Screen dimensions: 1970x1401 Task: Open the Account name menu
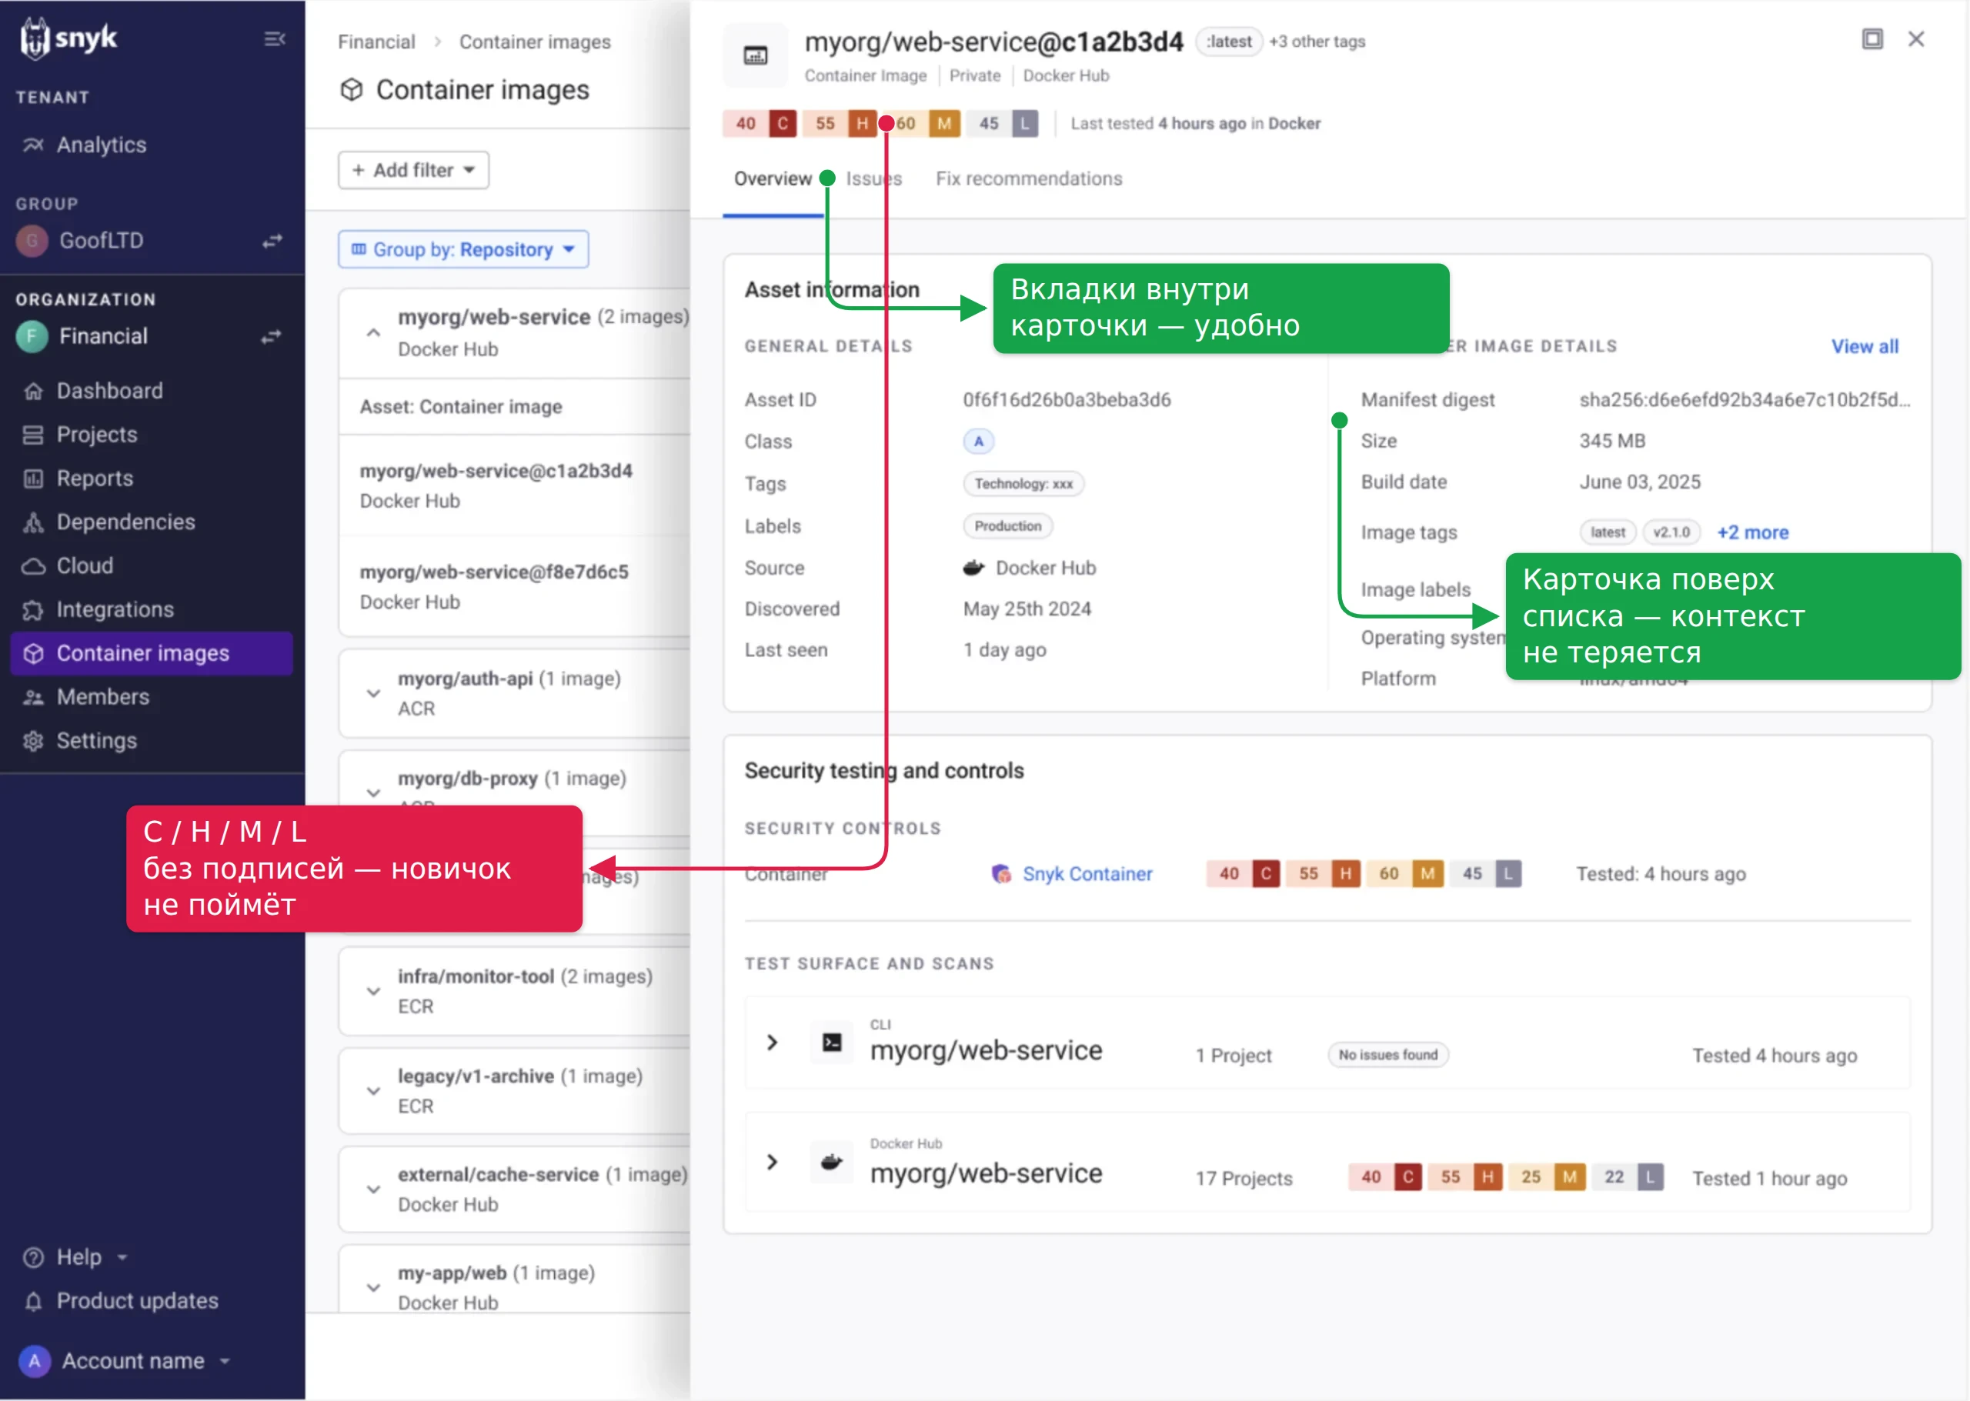coord(126,1361)
